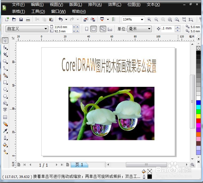Select the Freehand curve tool
Image resolution: width=203 pixels, height=183 pixels.
tap(5, 68)
